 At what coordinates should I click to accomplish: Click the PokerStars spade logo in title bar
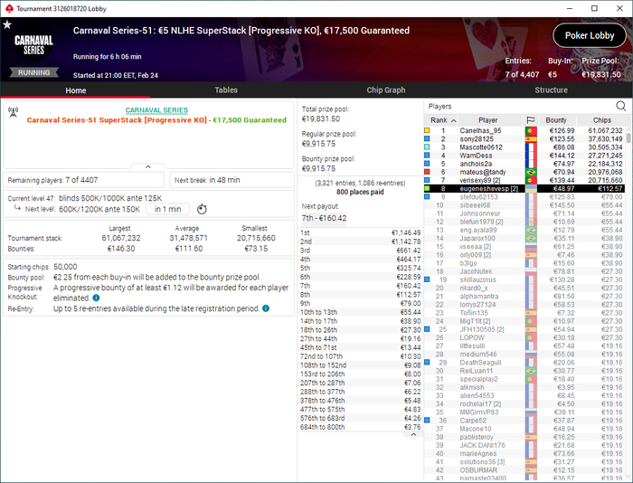[x=9, y=8]
